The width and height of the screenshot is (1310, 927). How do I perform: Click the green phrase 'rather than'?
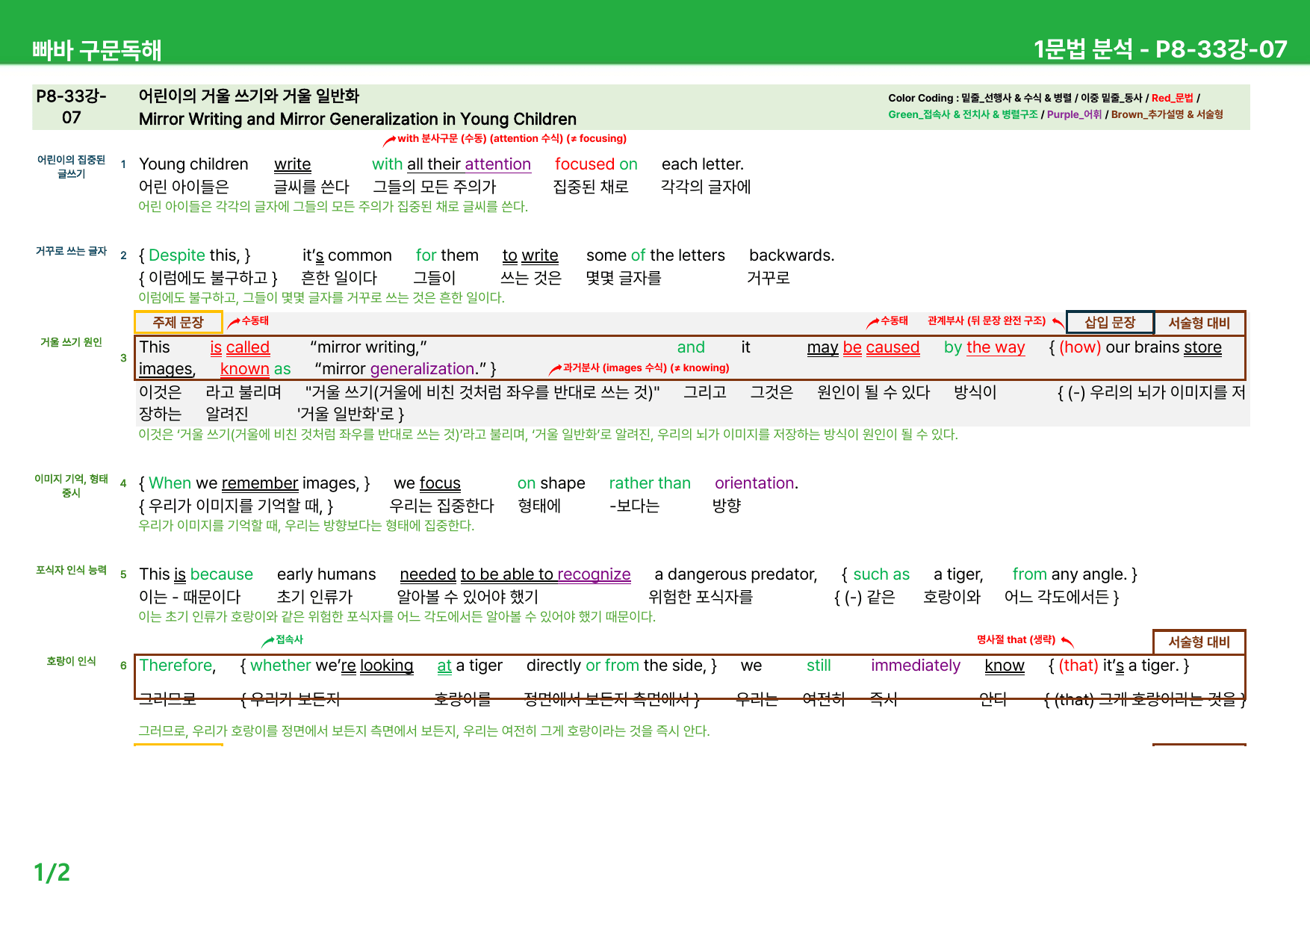point(650,483)
